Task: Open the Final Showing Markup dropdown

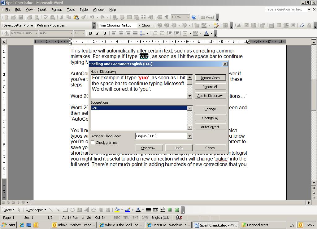Action: click(139, 25)
